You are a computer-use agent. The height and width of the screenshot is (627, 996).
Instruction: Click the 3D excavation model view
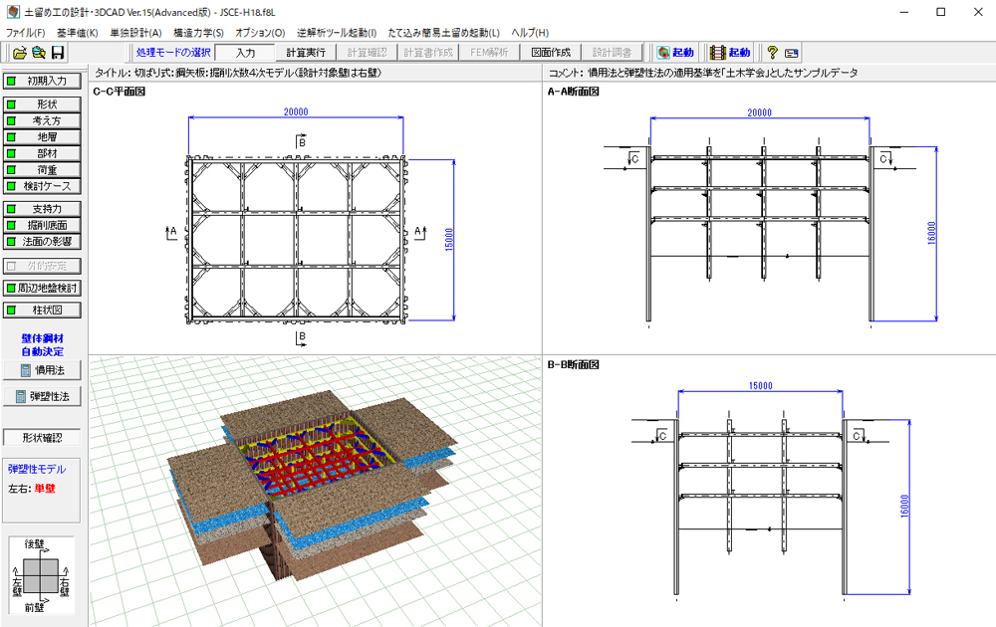pos(315,491)
